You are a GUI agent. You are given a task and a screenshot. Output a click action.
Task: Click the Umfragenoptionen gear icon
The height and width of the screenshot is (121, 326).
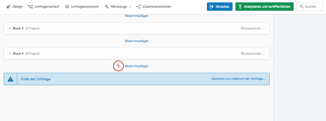67,7
